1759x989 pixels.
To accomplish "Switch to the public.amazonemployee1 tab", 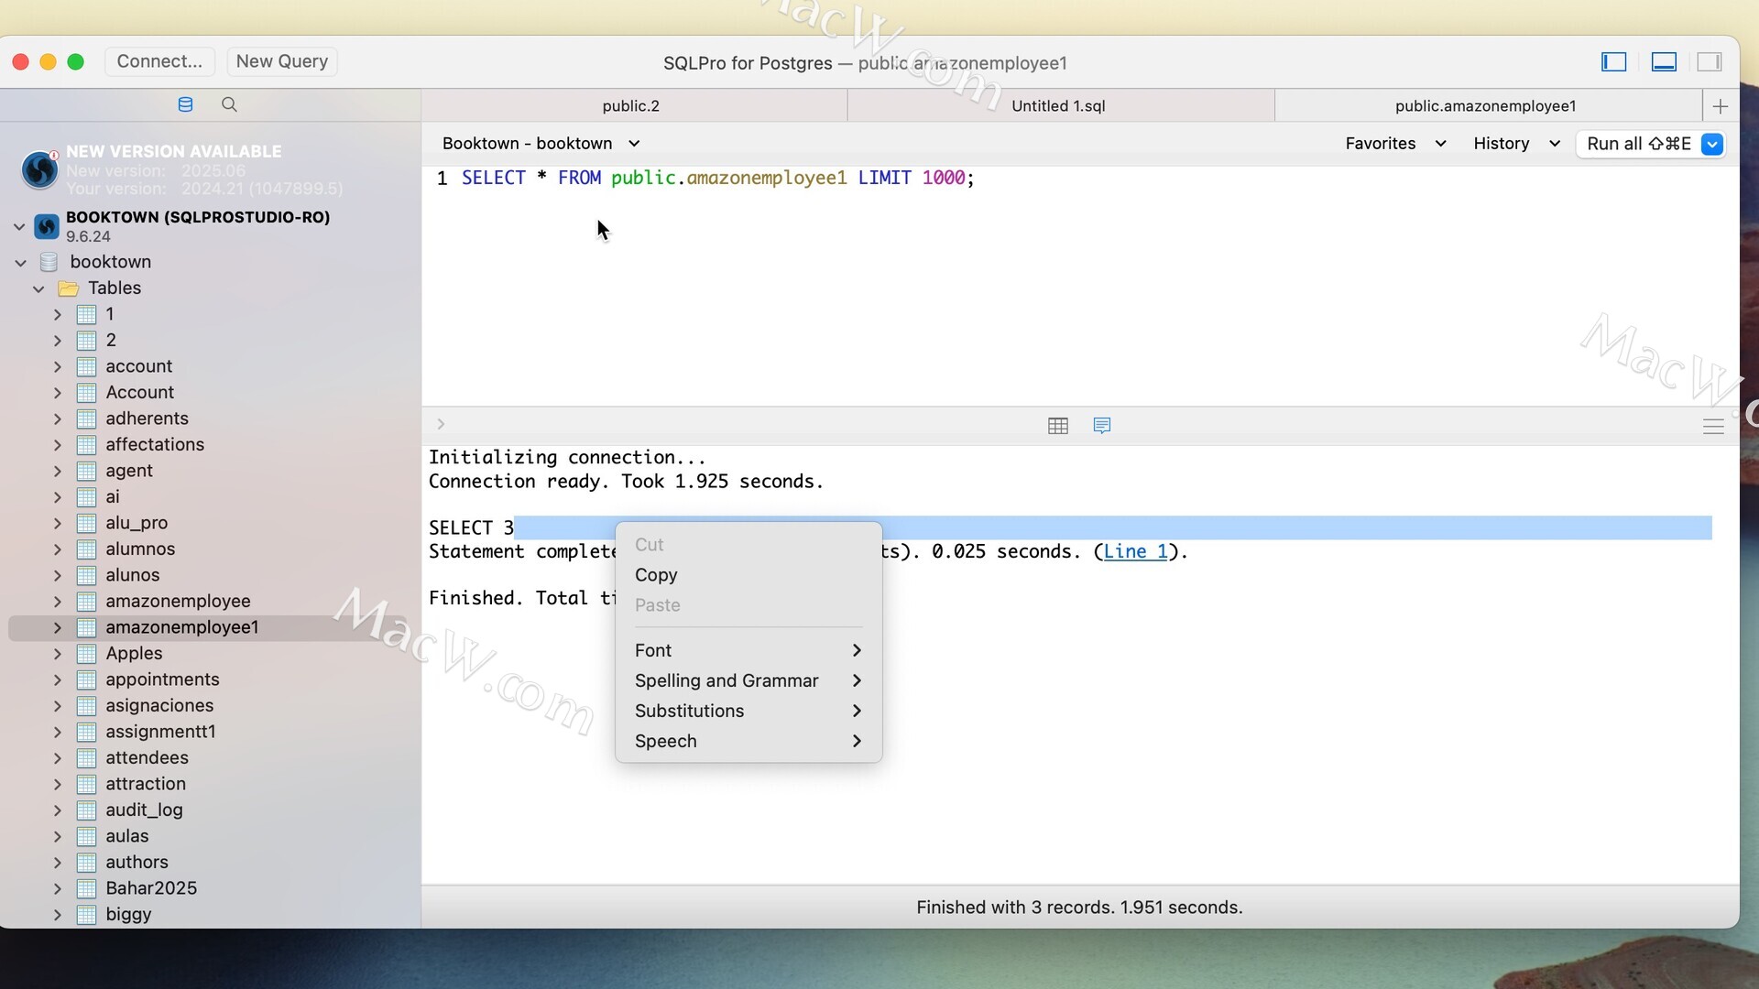I will [1486, 106].
